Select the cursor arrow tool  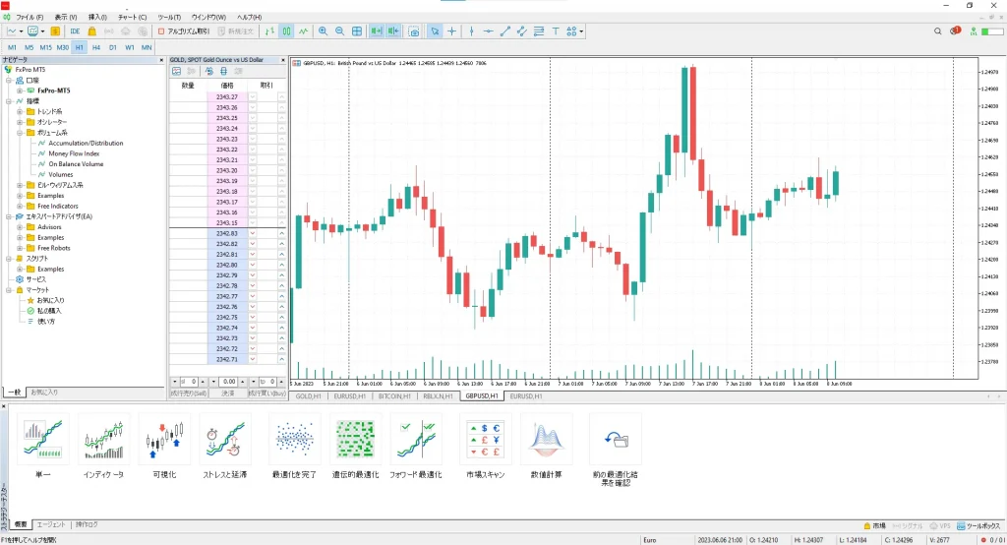pyautogui.click(x=435, y=30)
